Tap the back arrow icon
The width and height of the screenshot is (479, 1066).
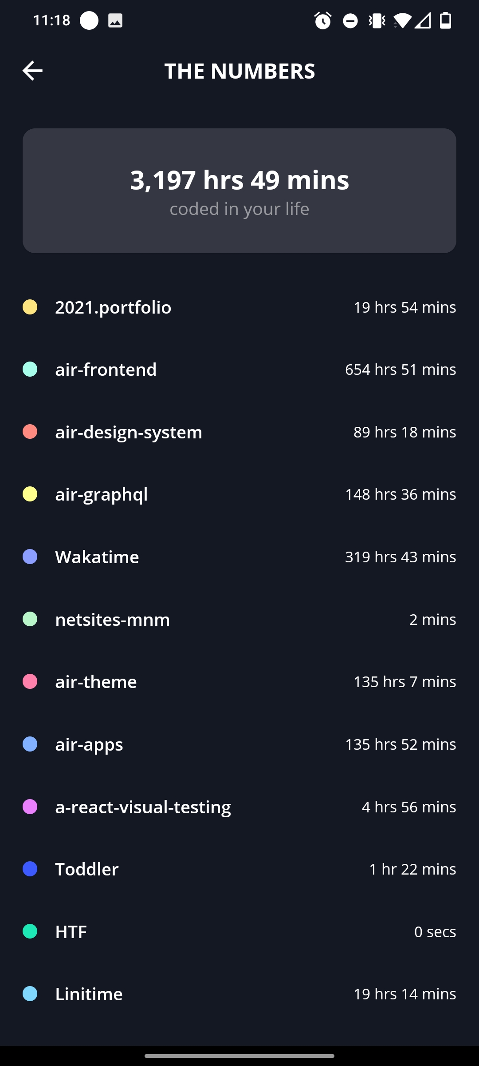point(32,71)
